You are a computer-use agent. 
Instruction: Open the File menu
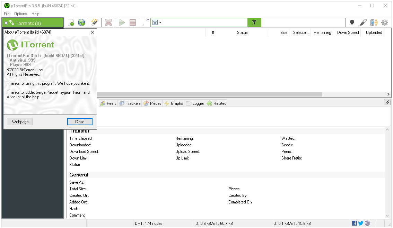7,14
